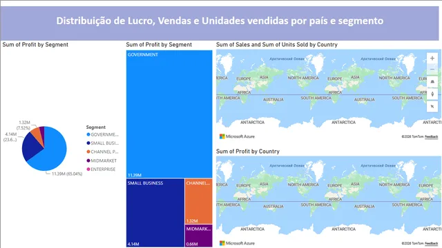Viewport: 442px width, 248px height.
Task: Click the Segment legend title
Action: coord(96,127)
